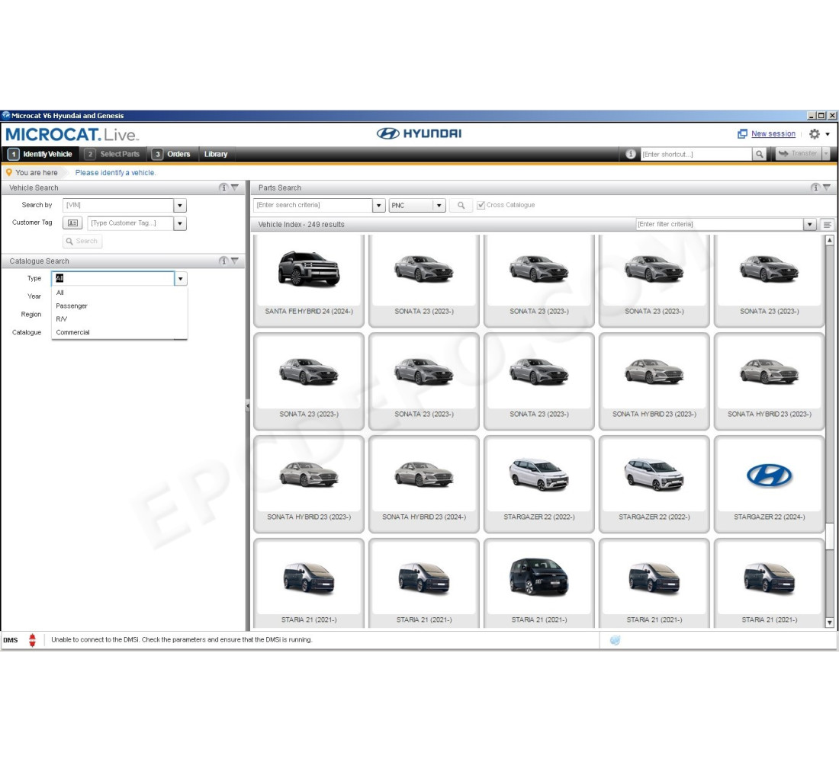The width and height of the screenshot is (839, 762).
Task: Enable the Cross Catalogue checkbox
Action: click(481, 204)
